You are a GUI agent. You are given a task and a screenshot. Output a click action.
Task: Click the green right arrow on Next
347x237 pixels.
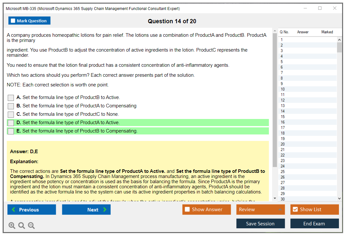coord(105,210)
